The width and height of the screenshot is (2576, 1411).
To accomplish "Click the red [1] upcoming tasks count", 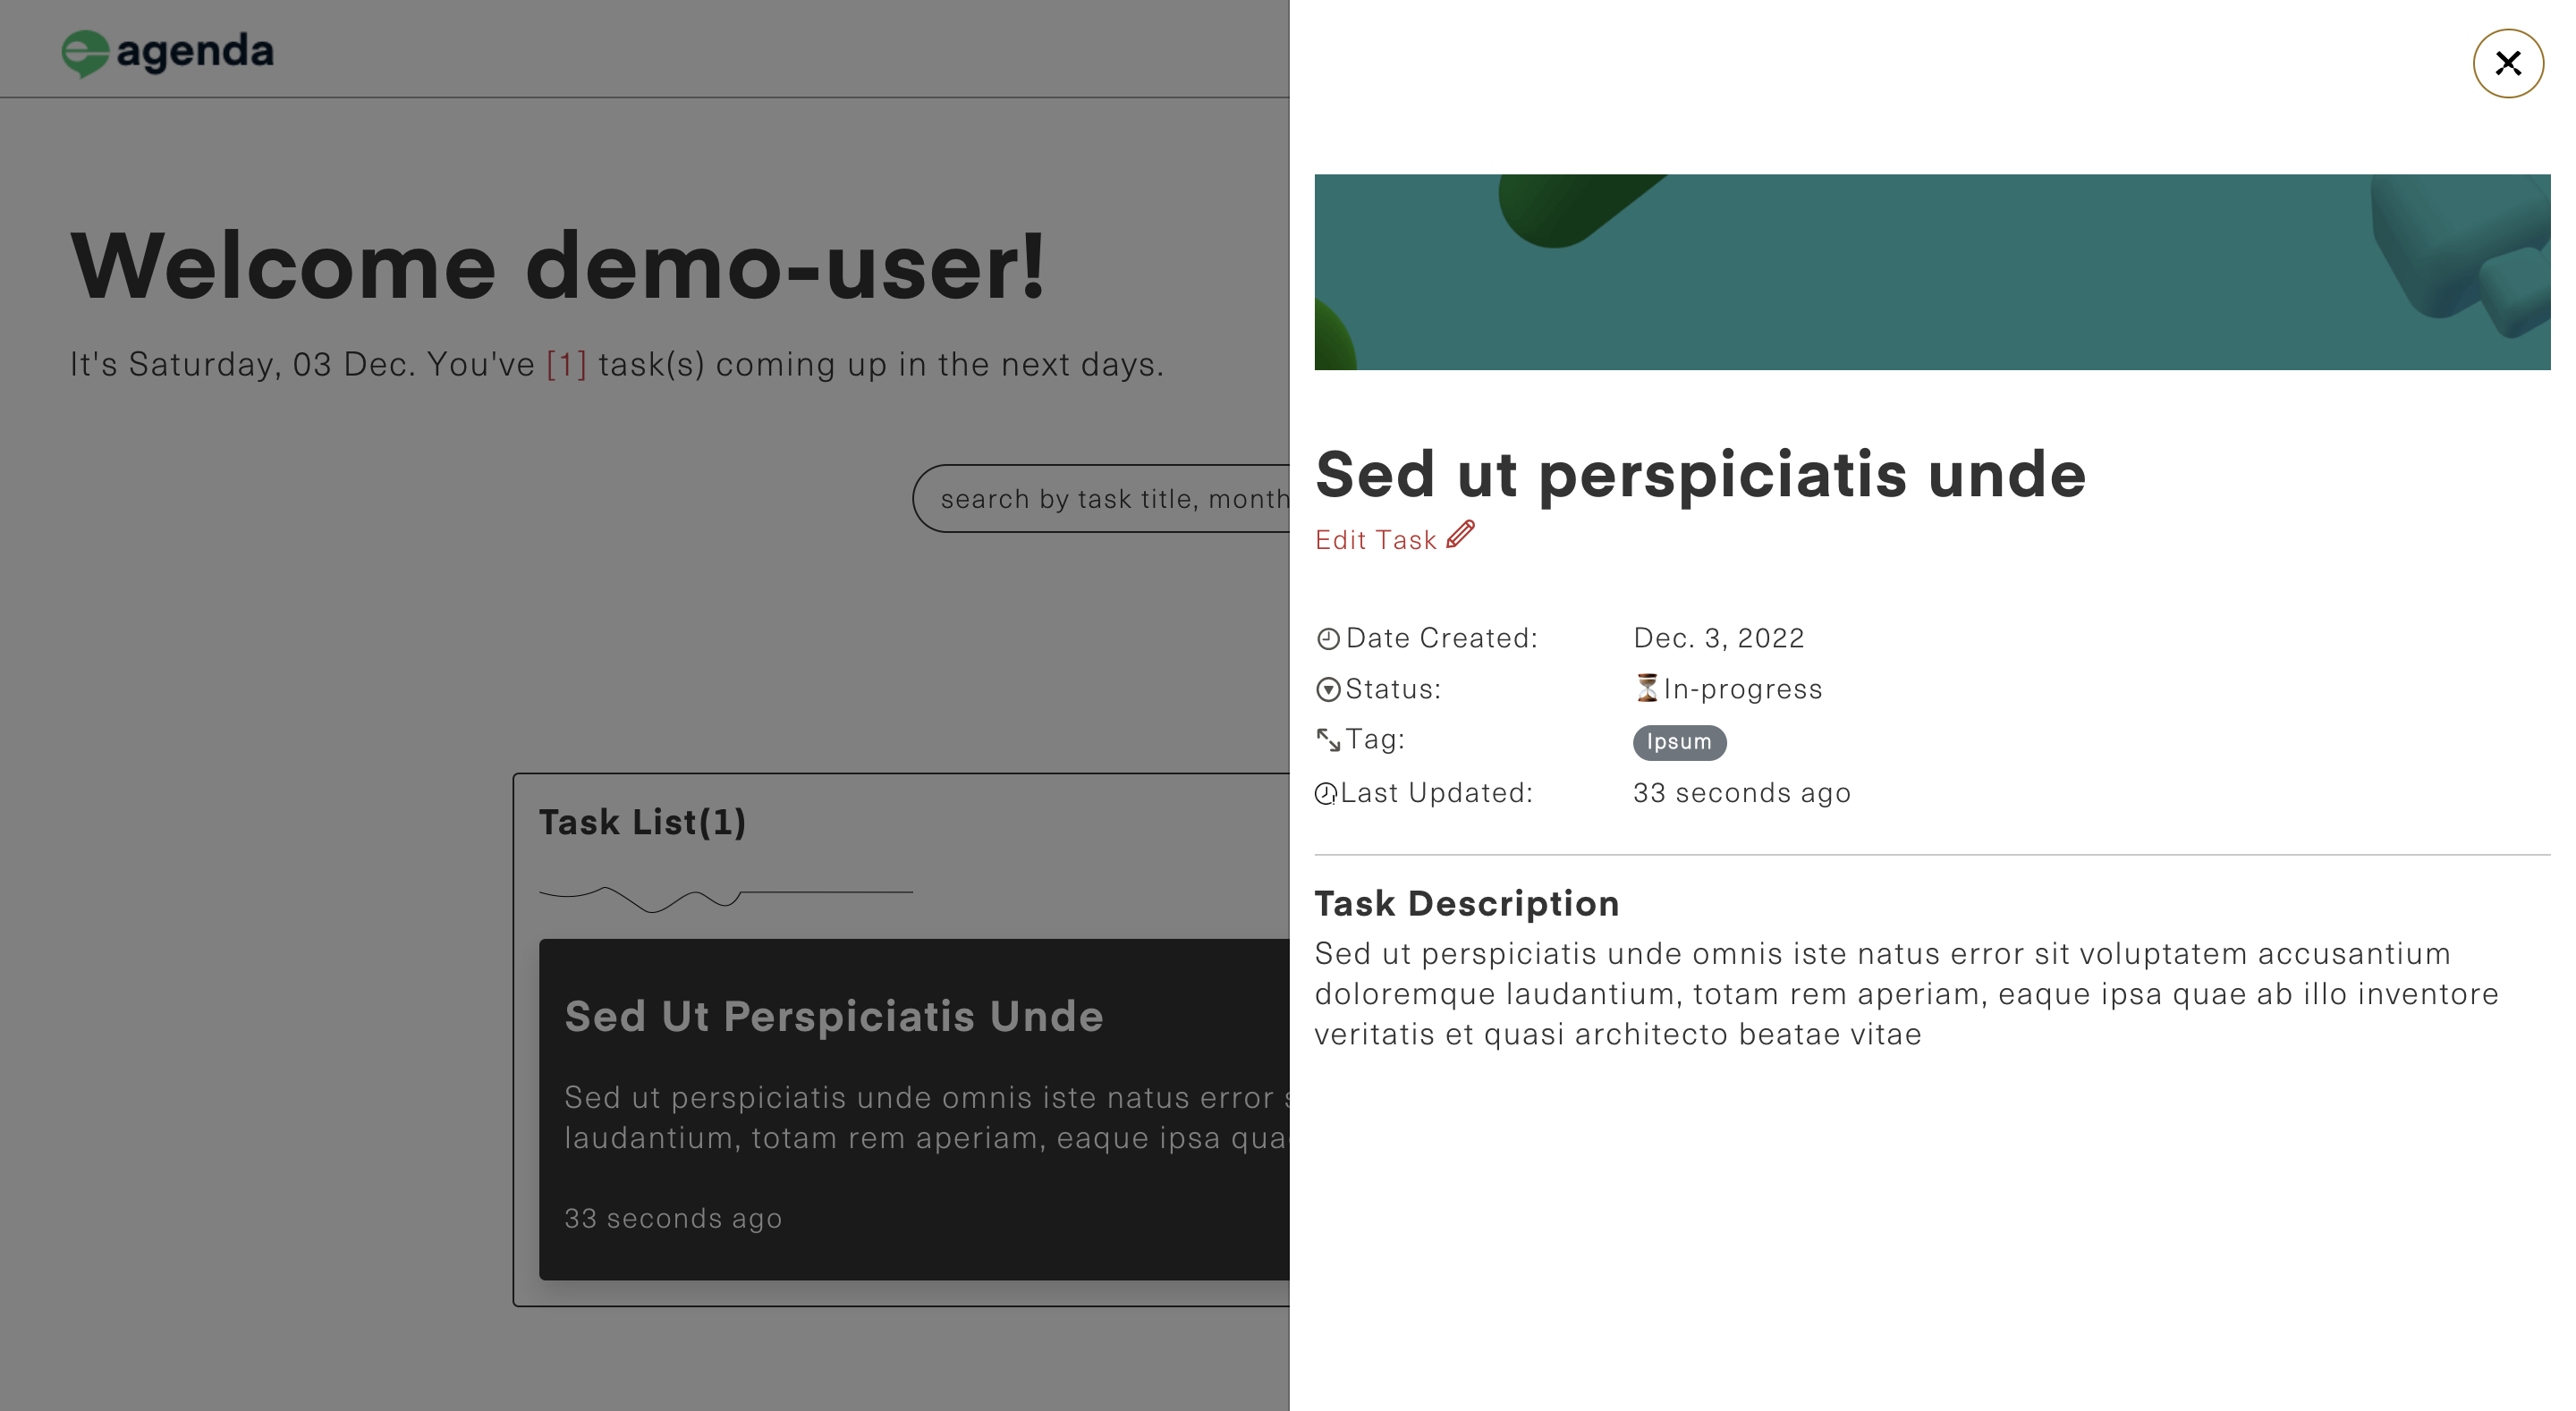I will point(566,364).
